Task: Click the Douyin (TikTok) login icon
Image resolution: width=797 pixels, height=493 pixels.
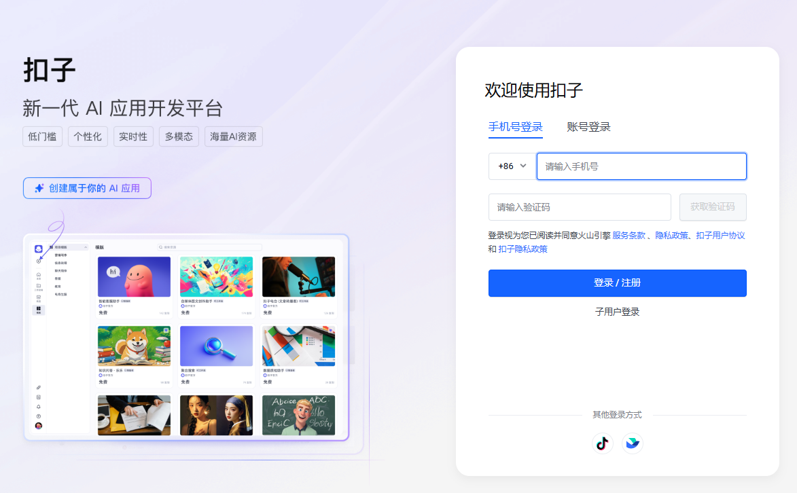Action: pos(602,443)
